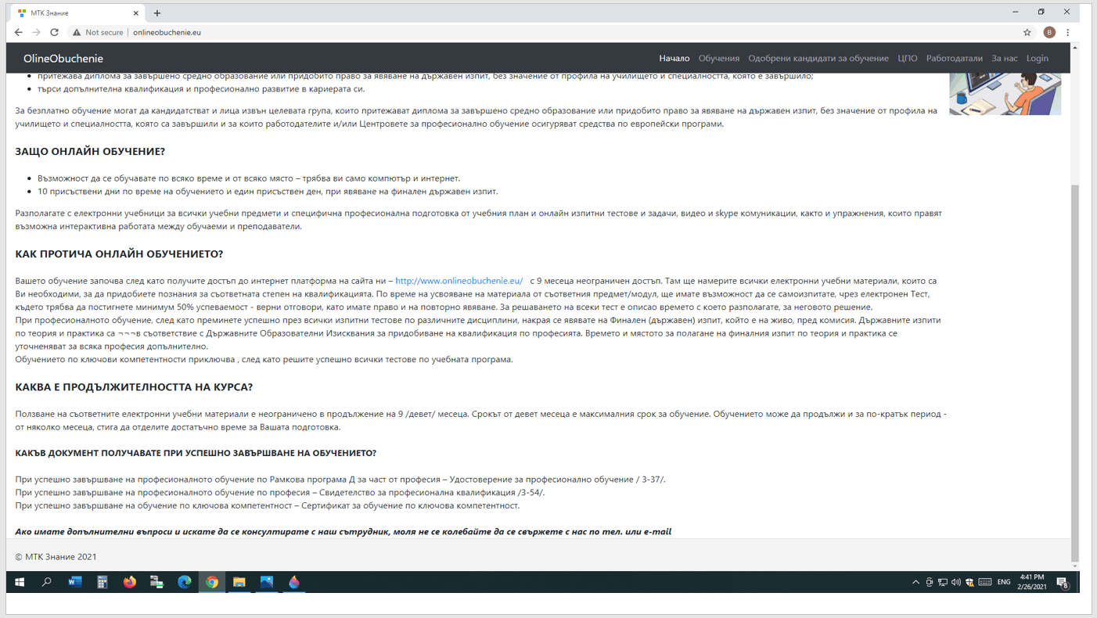1097x618 pixels.
Task: Open the Chrome three-dot menu
Action: [x=1068, y=32]
